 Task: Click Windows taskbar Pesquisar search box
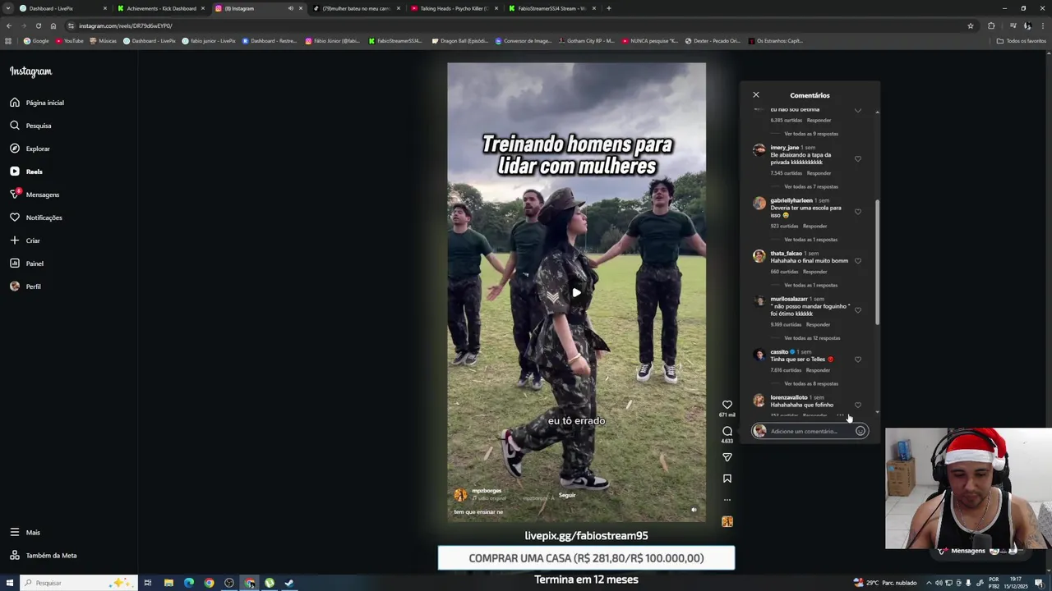(x=78, y=583)
